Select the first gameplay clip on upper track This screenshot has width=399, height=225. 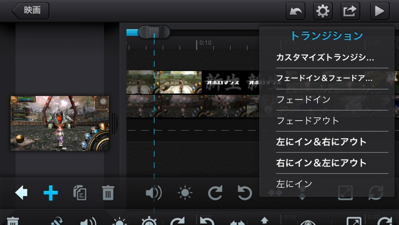(140, 82)
